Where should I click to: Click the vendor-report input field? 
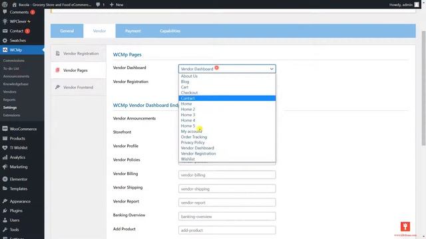[227, 202]
